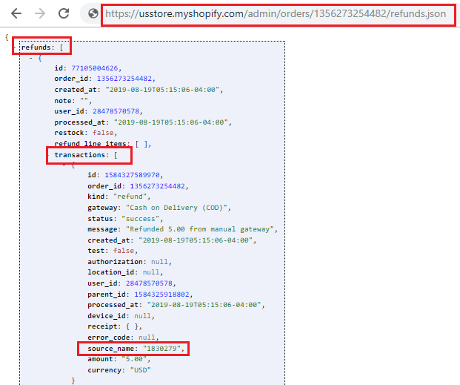Click the refund created_at timestamp value
Image resolution: width=460 pixels, height=385 pixels.
162,90
